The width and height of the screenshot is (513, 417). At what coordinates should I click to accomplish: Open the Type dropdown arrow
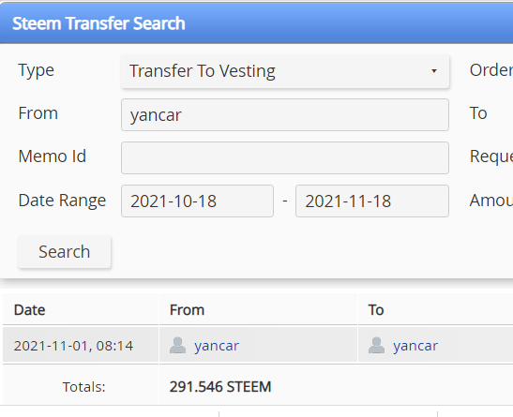click(x=434, y=71)
